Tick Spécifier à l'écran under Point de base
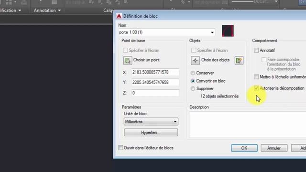Image resolution: width=306 pixels, height=172 pixels. point(125,50)
